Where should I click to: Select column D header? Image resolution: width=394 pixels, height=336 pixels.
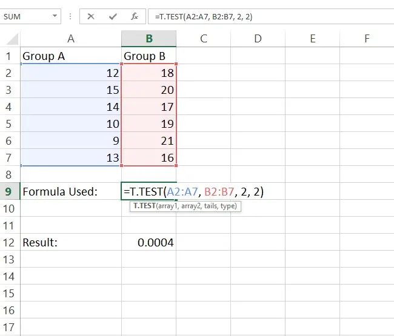pyautogui.click(x=258, y=39)
